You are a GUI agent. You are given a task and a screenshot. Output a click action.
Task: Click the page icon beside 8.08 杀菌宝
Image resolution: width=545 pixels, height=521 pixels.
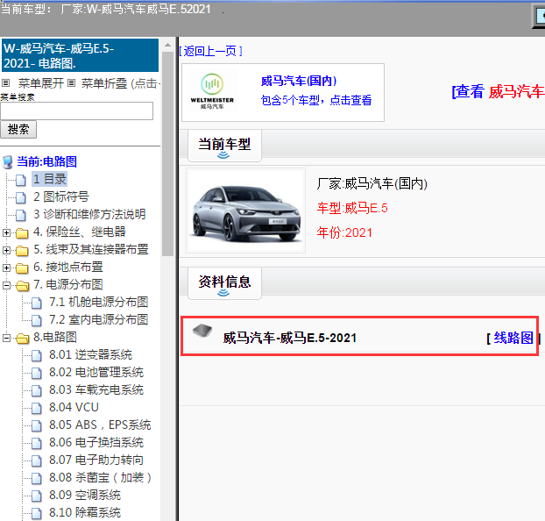tap(37, 478)
